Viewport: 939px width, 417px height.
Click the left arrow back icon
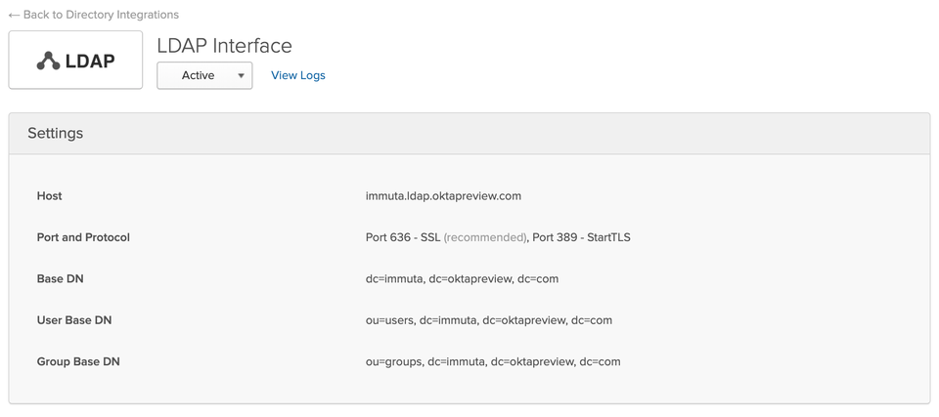click(x=14, y=16)
